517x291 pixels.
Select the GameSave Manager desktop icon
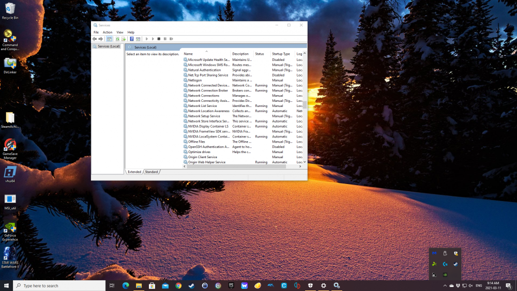10,149
